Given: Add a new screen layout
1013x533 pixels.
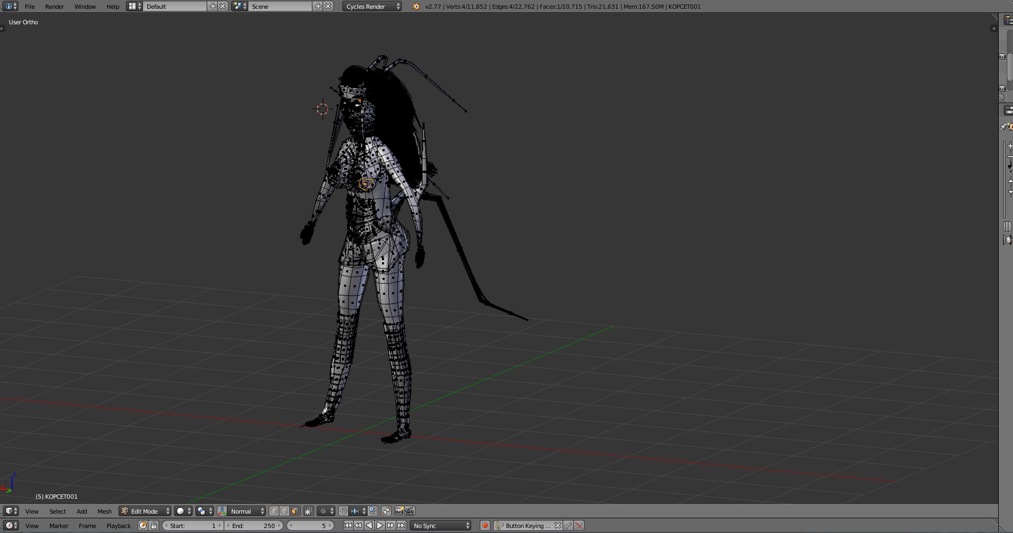Looking at the screenshot, I should (x=213, y=6).
